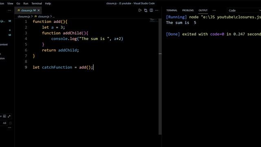Toggle match whole word in search box
Viewport: 261px width, 147px height.
[4, 116]
